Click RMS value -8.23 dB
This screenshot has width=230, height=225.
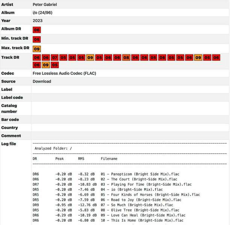86,179
